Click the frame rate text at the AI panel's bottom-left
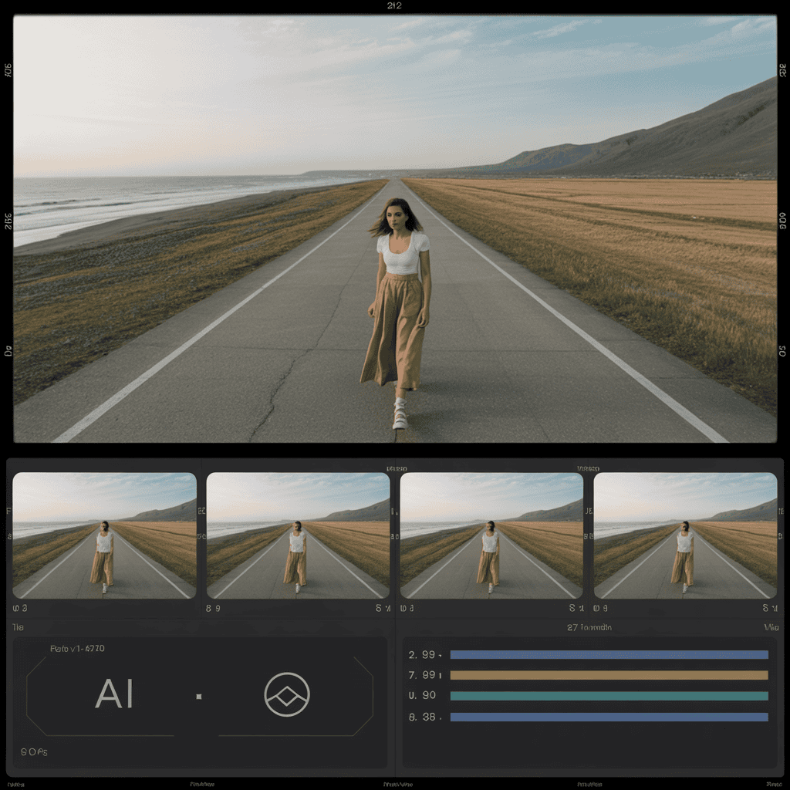Image resolution: width=790 pixels, height=790 pixels. pos(34,751)
